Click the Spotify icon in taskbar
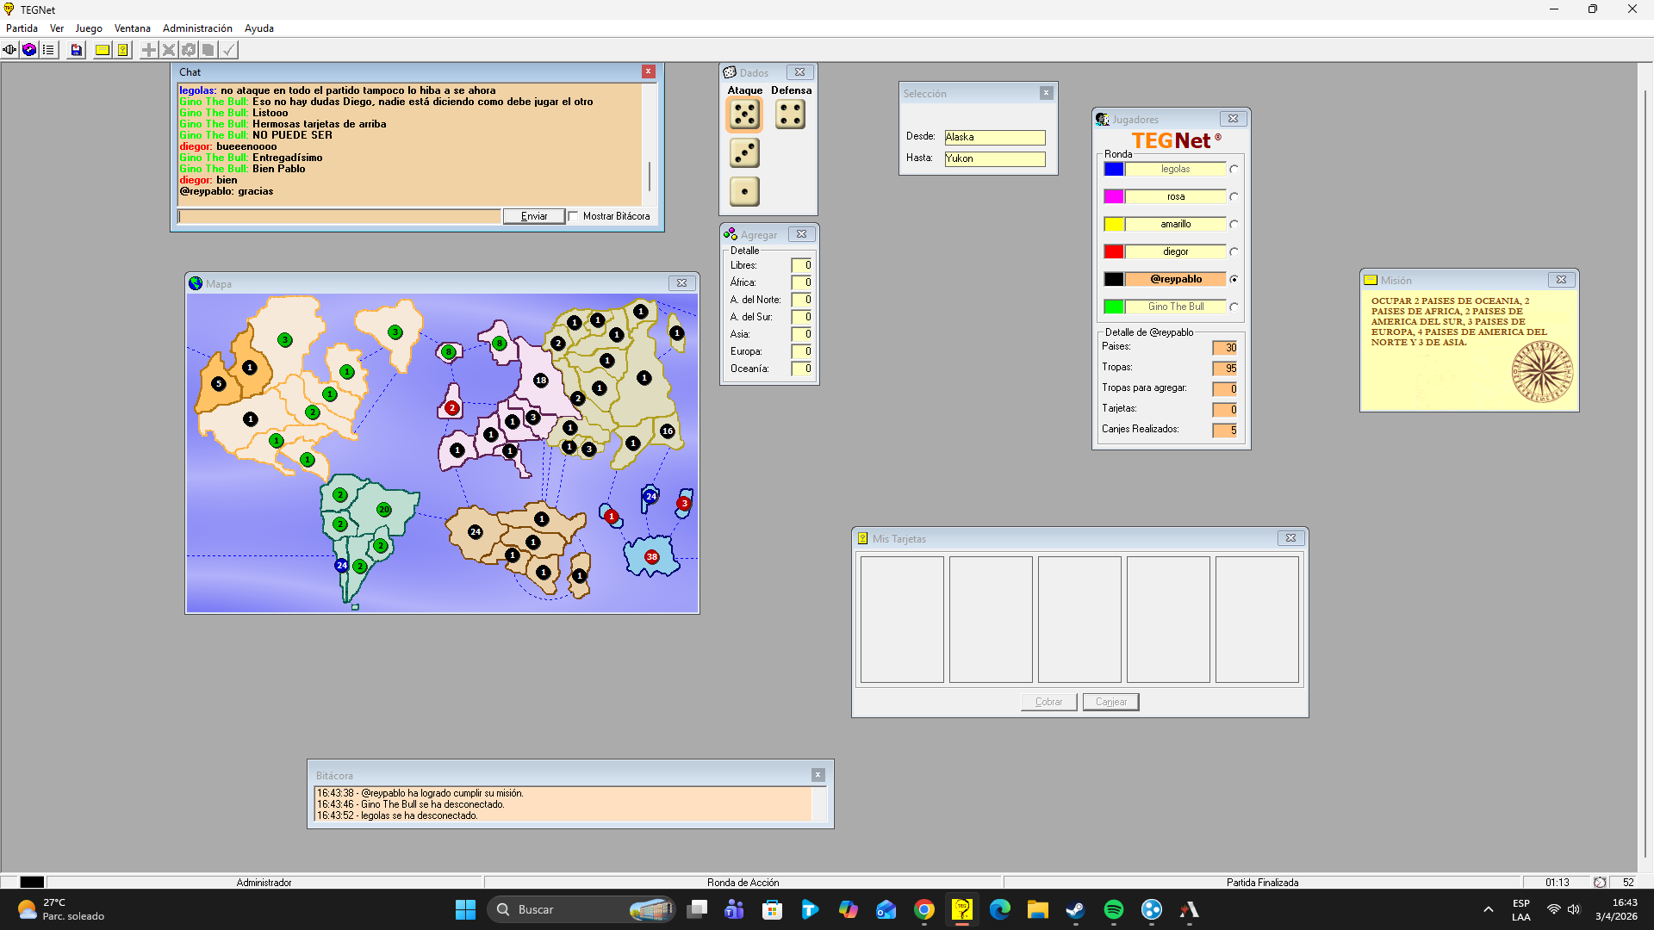Viewport: 1654px width, 930px height. [1113, 909]
